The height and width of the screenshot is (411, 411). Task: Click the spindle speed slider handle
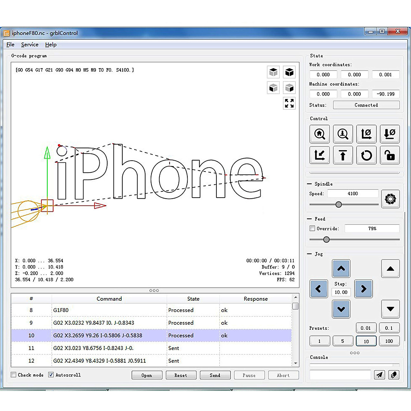pyautogui.click(x=339, y=204)
